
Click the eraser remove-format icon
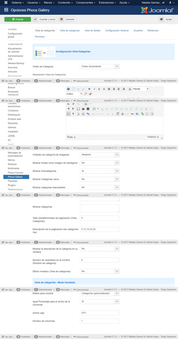tap(85, 94)
